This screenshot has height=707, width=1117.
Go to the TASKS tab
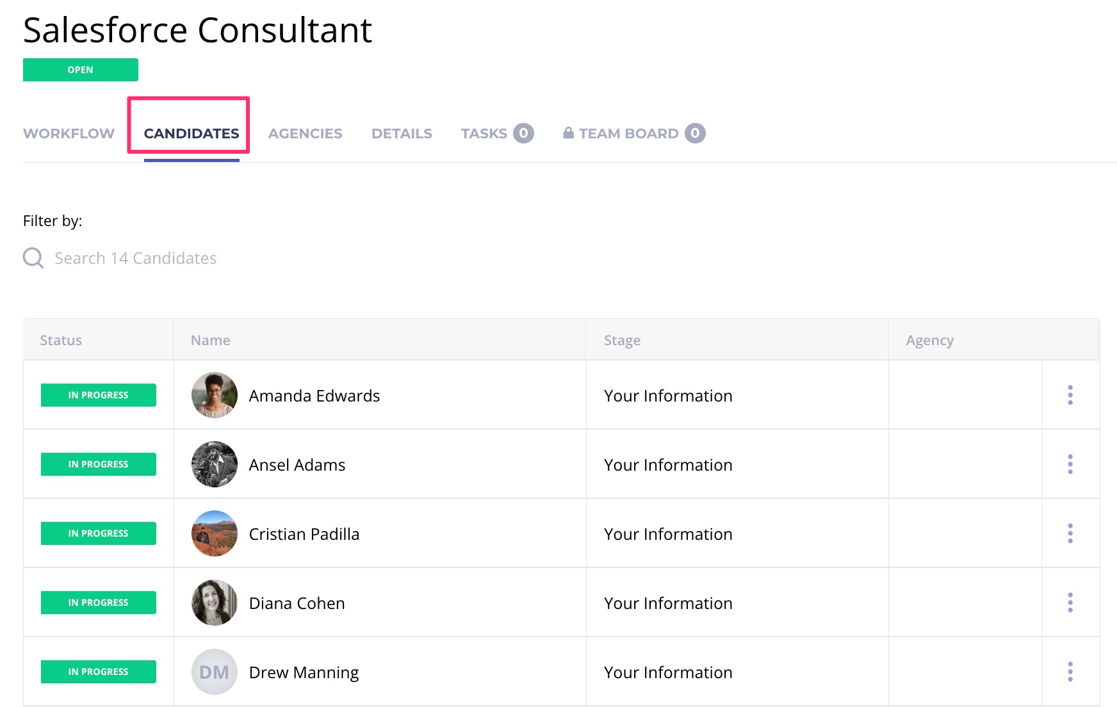coord(484,133)
